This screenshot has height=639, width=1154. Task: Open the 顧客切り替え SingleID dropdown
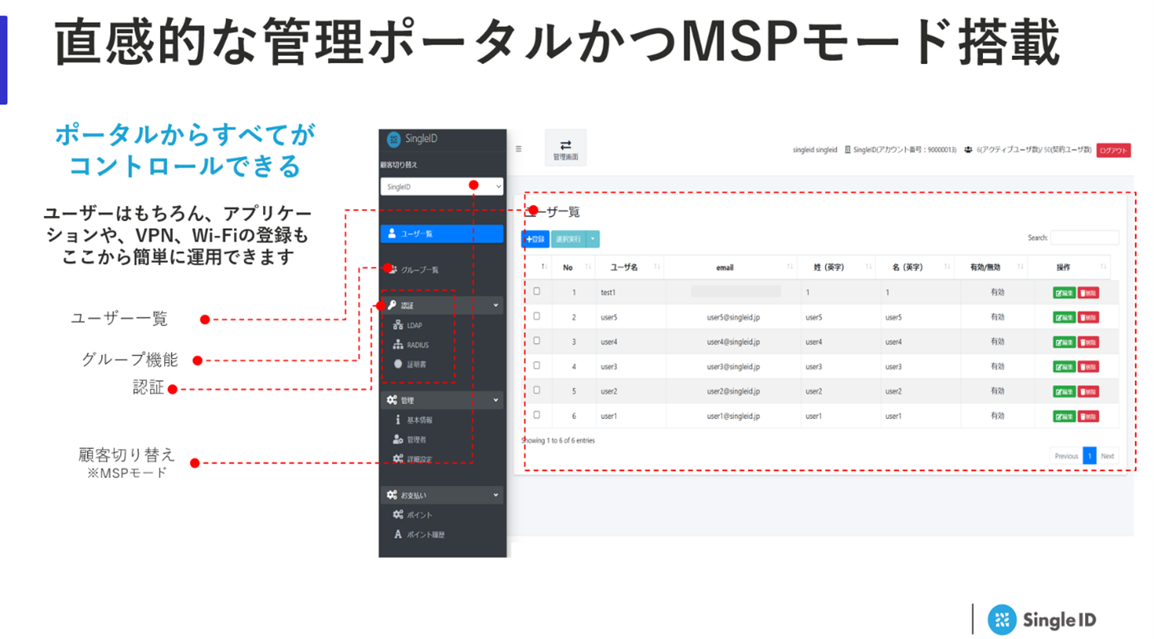pyautogui.click(x=442, y=186)
